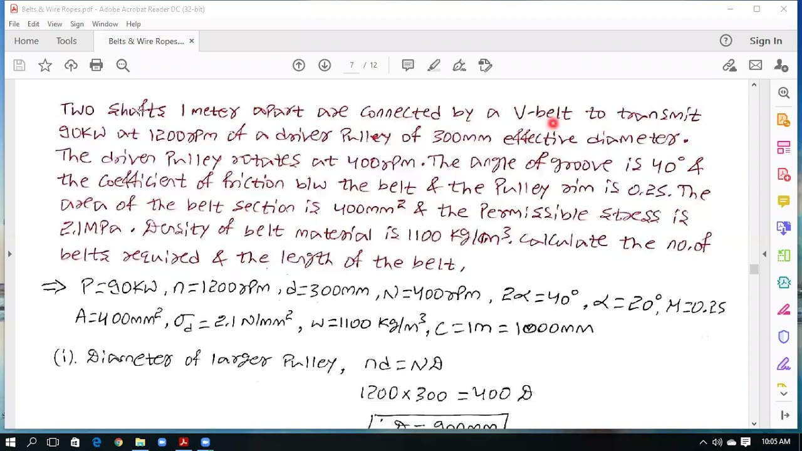The image size is (802, 451).
Task: Open the Help question mark icon
Action: [726, 41]
